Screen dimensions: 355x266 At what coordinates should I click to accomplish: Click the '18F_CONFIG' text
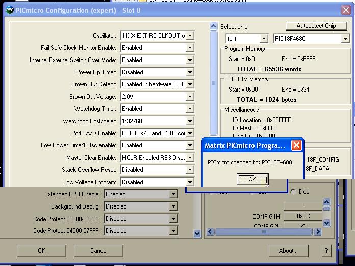pyautogui.click(x=323, y=160)
